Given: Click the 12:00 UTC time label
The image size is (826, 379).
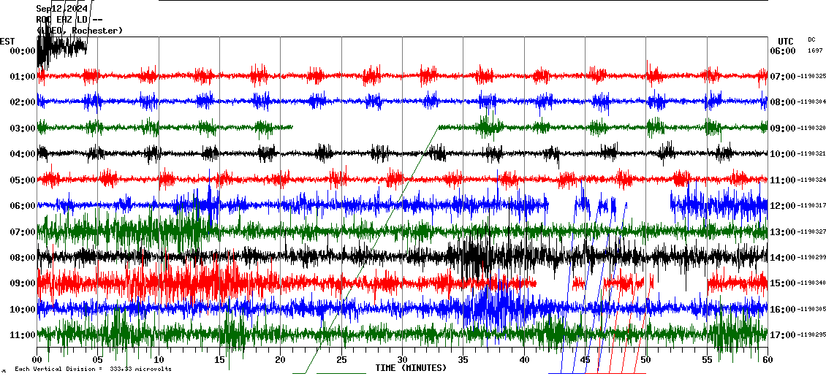Looking at the screenshot, I should point(782,206).
